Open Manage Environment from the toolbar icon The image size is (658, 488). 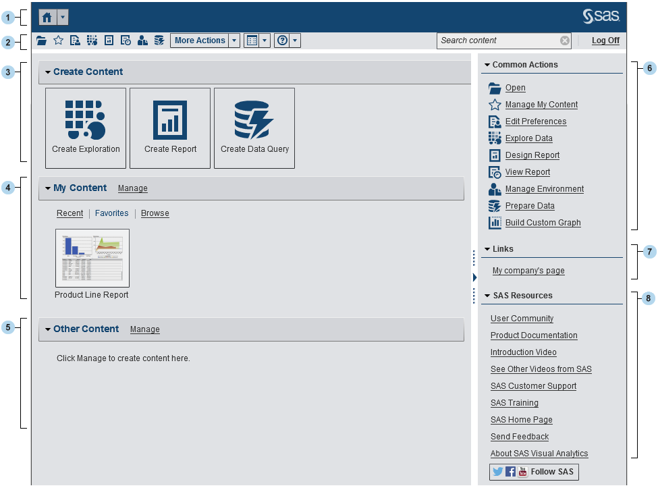point(142,40)
